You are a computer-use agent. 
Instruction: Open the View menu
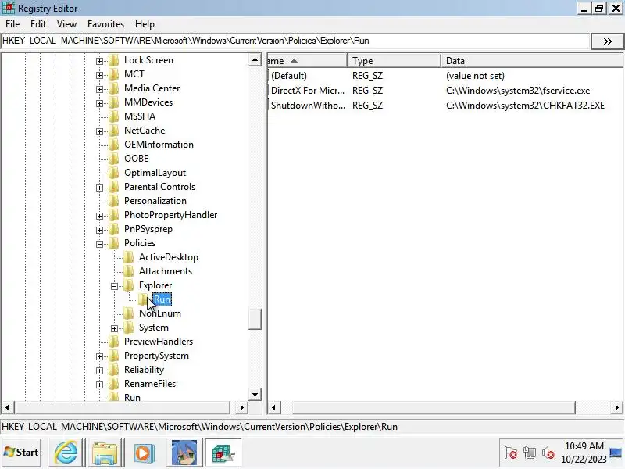[x=66, y=24]
